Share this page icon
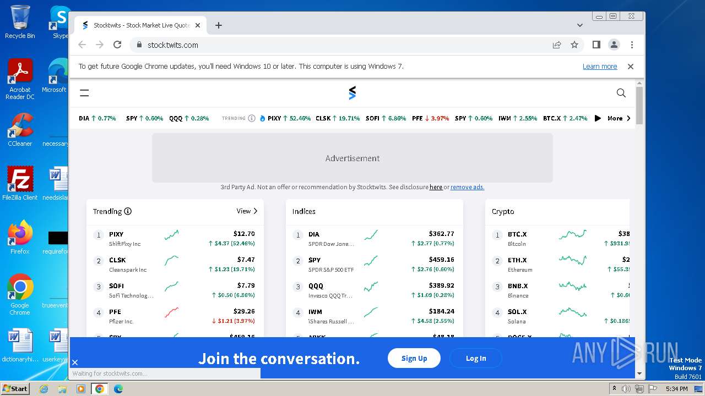This screenshot has width=705, height=396. click(x=557, y=45)
